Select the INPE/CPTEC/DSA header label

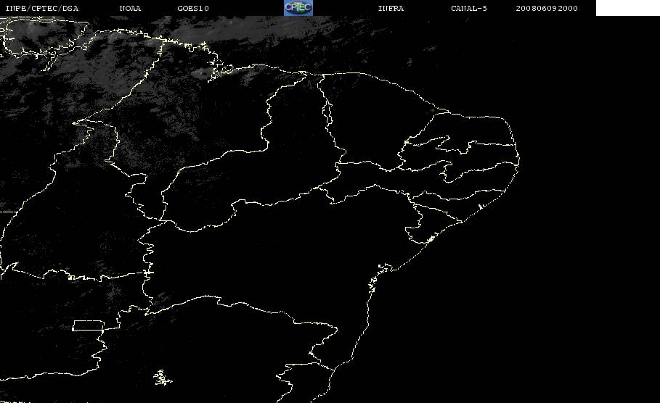pyautogui.click(x=41, y=8)
